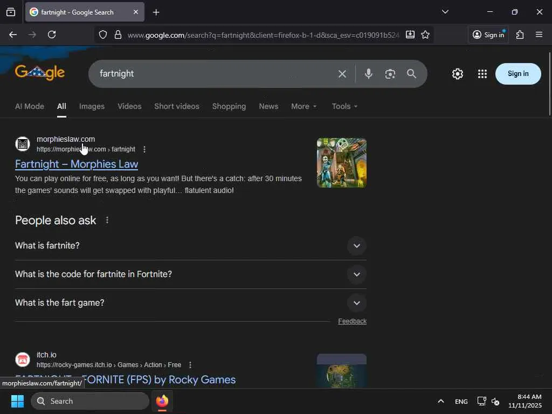Open the Windows Start menu
Image resolution: width=552 pixels, height=414 pixels.
[17, 401]
